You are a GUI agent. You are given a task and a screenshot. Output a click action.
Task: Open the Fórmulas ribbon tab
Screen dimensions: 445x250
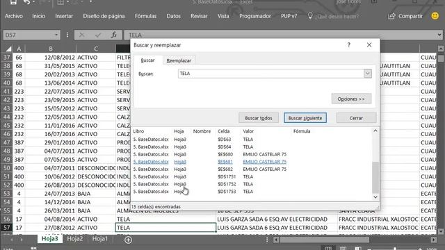[x=145, y=16]
